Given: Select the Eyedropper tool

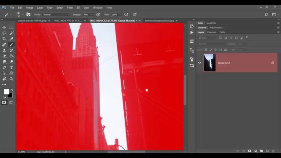Looking at the screenshot, I should coord(11,39).
